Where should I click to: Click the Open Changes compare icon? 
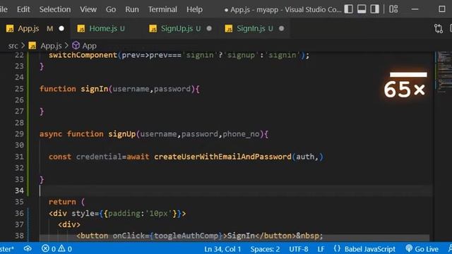tap(439, 28)
